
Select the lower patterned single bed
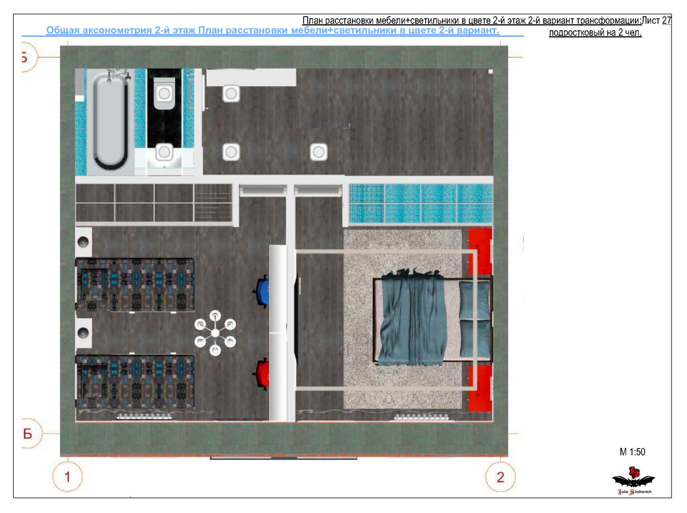click(x=135, y=381)
